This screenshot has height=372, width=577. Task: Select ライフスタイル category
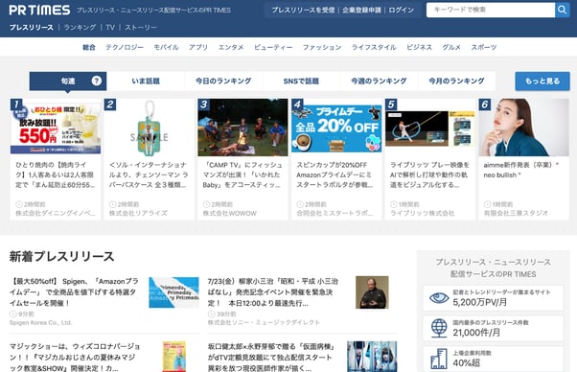374,47
